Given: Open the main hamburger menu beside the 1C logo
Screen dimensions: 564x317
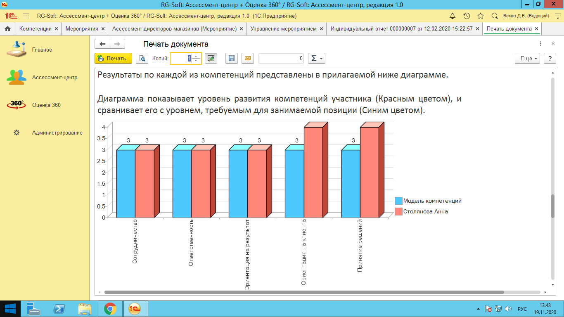Looking at the screenshot, I should pos(26,16).
